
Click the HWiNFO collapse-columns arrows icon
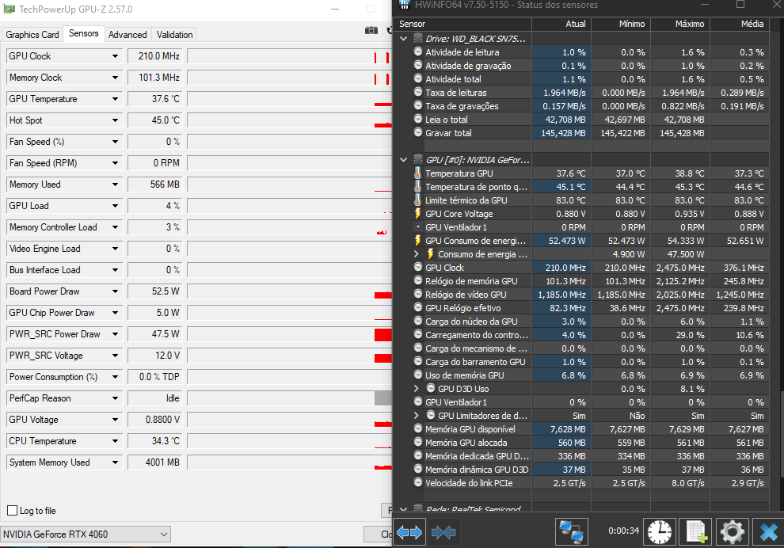pyautogui.click(x=443, y=532)
